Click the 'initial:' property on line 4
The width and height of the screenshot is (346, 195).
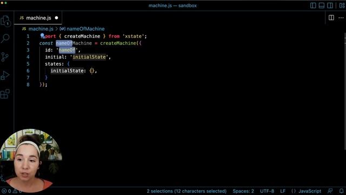click(56, 57)
